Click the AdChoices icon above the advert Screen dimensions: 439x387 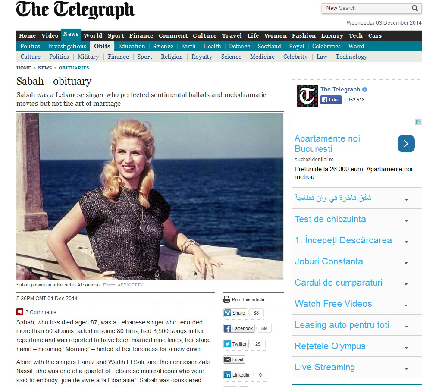[418, 122]
